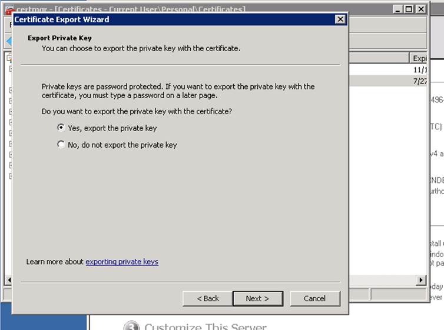The height and width of the screenshot is (330, 444).
Task: Maximize the certmgr window
Action: coord(409,9)
